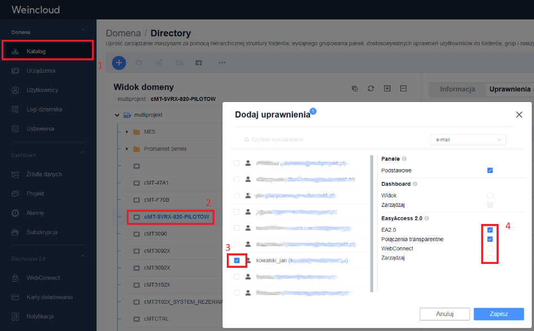
Task: Refresh the Widok domeny tree
Action: 371,89
